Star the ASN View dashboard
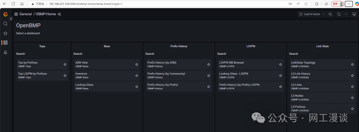The height and width of the screenshot is (132, 359). [x=137, y=65]
